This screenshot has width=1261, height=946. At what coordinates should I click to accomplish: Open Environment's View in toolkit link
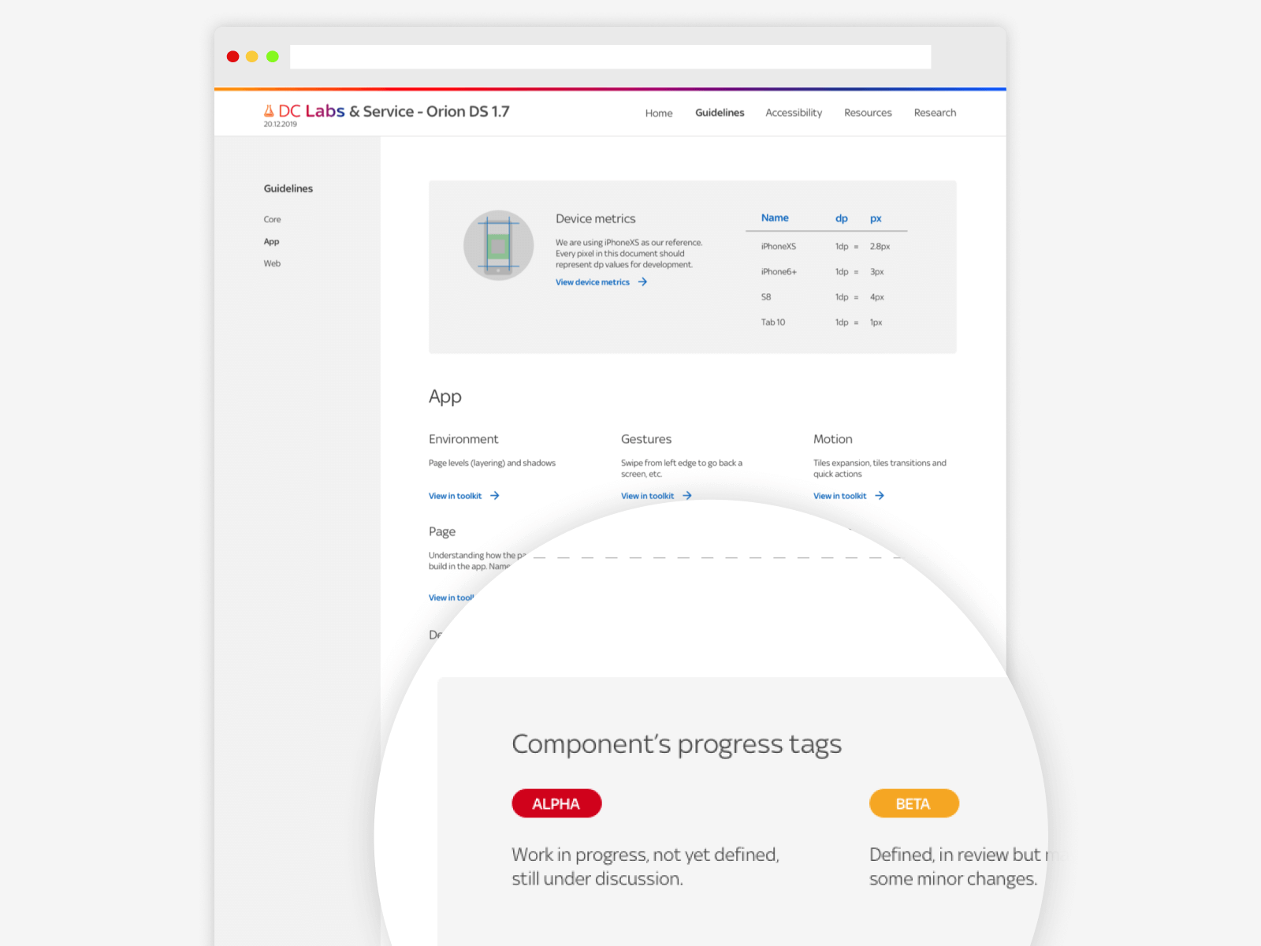tap(456, 495)
